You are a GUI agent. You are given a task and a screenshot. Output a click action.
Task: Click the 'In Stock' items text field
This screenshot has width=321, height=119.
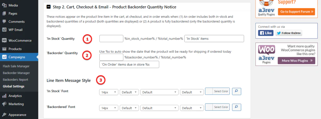(x=214, y=39)
